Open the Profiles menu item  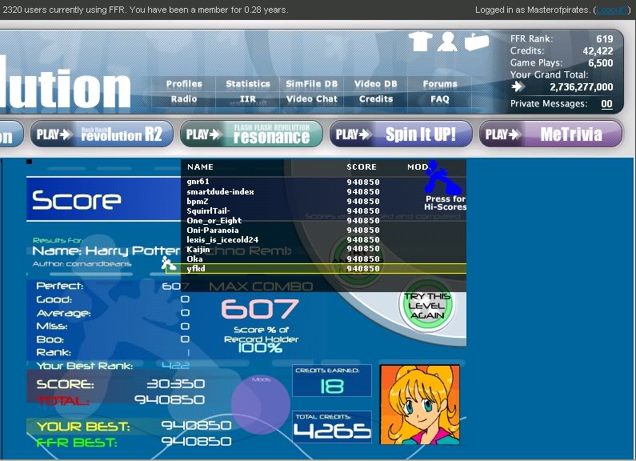pos(184,84)
